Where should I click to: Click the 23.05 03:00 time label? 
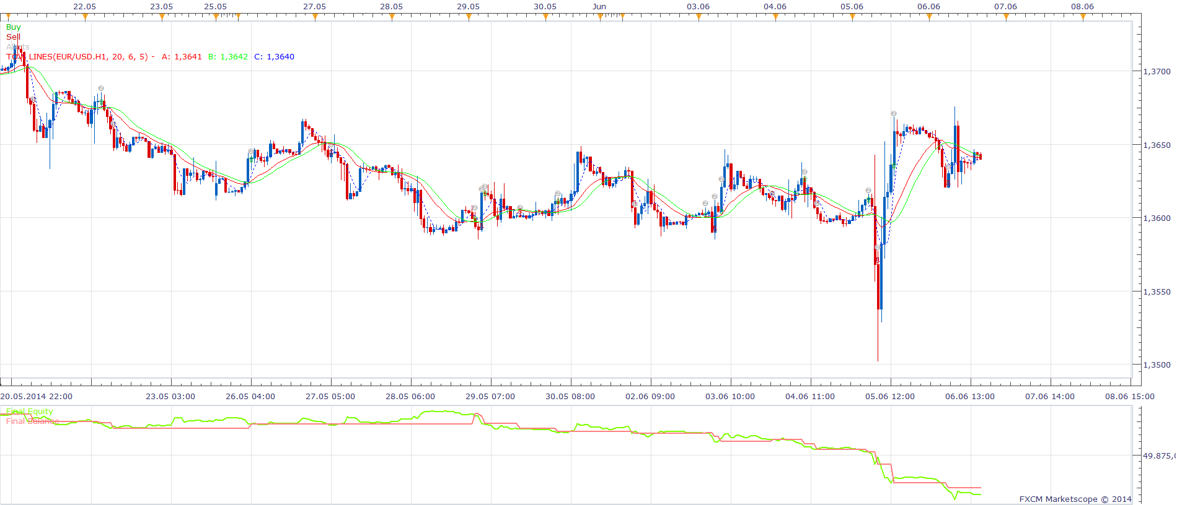[170, 397]
